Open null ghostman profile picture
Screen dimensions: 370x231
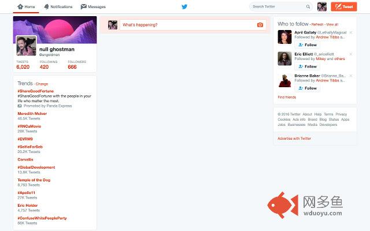(26, 46)
